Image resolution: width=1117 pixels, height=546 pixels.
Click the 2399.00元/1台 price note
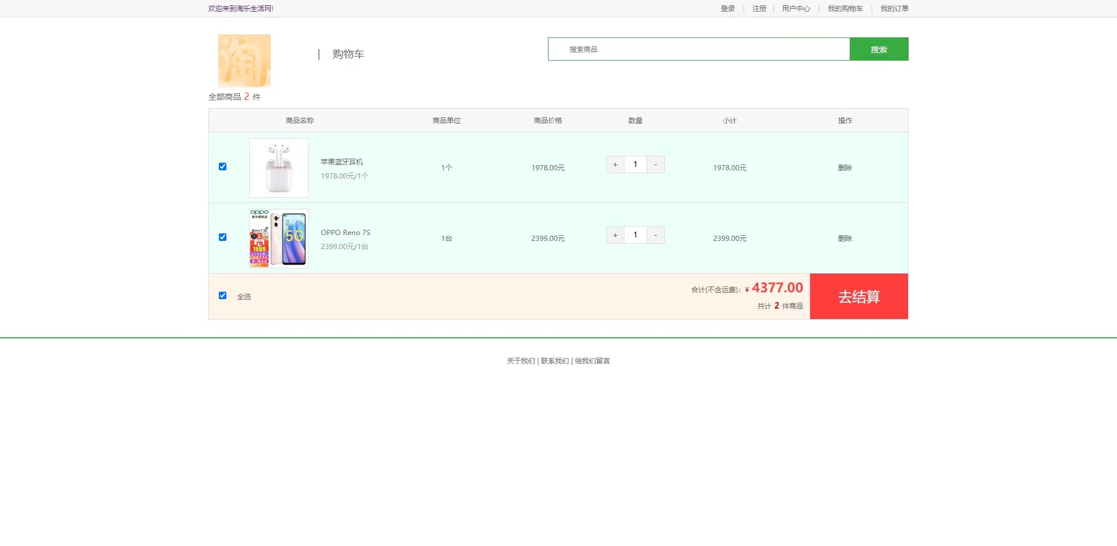coord(344,247)
